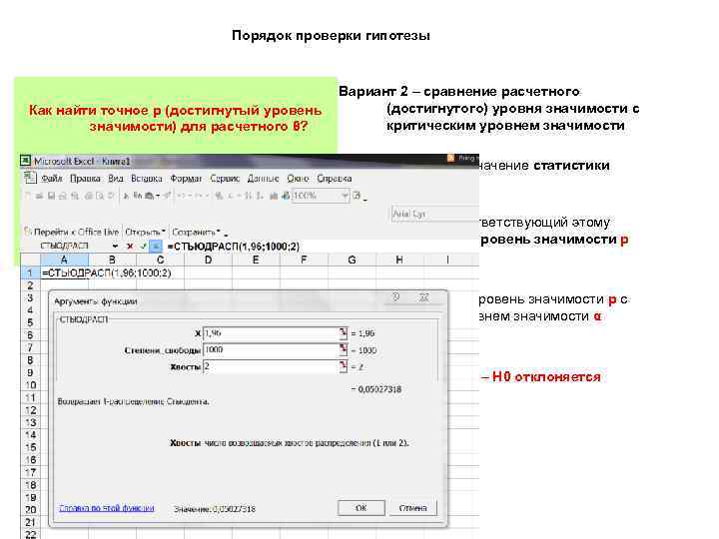Click the workbook icon beside Файл menu
719x539 pixels.
(30, 178)
